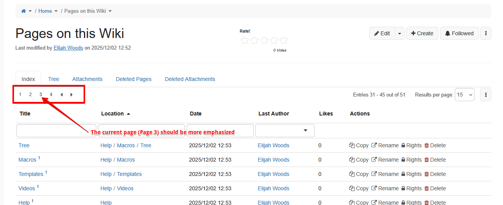Go to previous page arrow in pagination
Viewport: 503px width, 205px height.
(61, 95)
